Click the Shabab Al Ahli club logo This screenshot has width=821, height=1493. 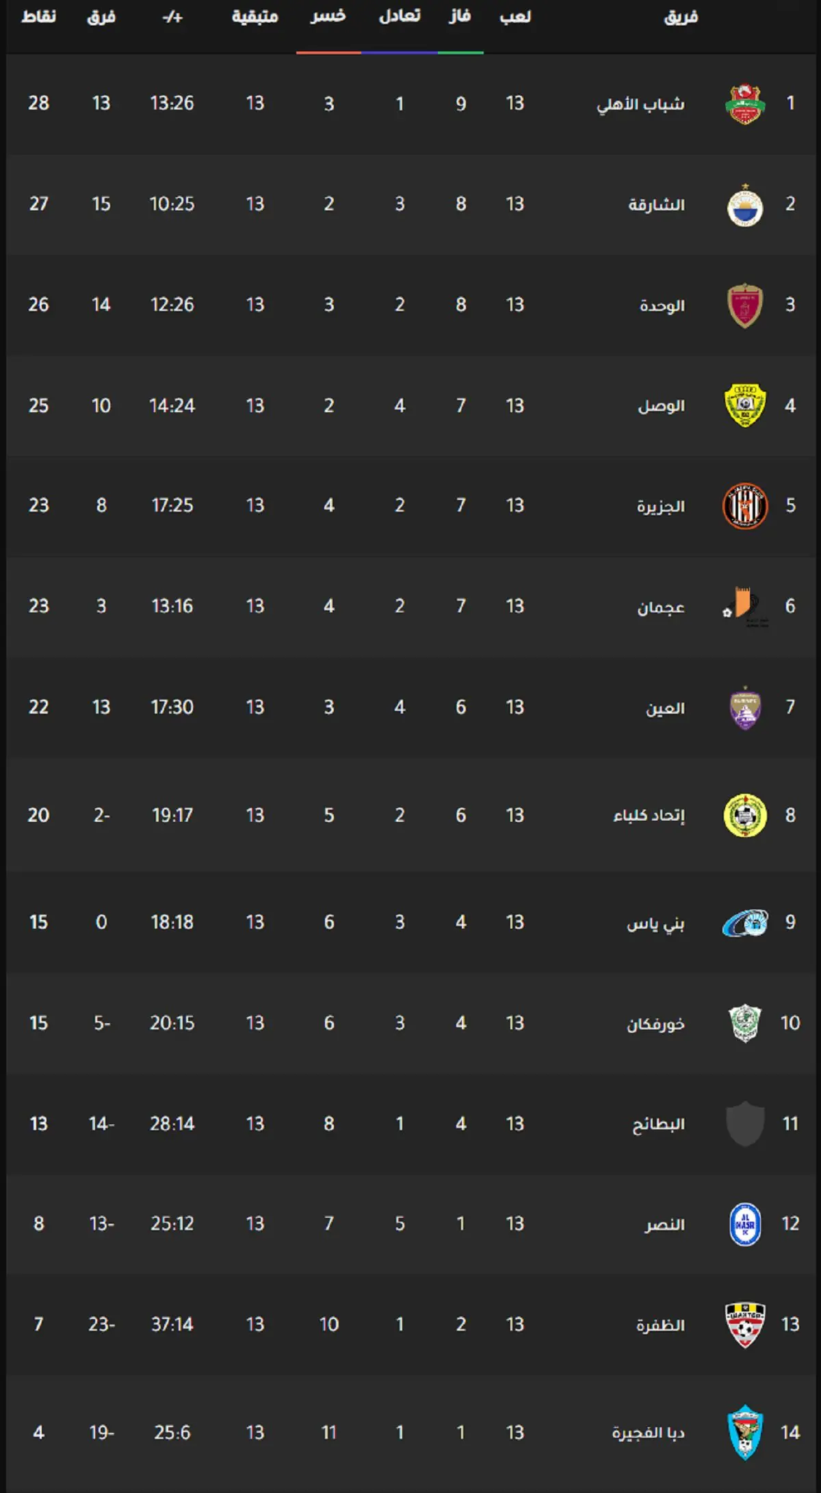(x=745, y=104)
